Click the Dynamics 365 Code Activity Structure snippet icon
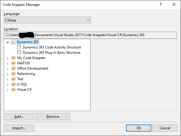Screen dimensions: 181x136 click(19, 47)
